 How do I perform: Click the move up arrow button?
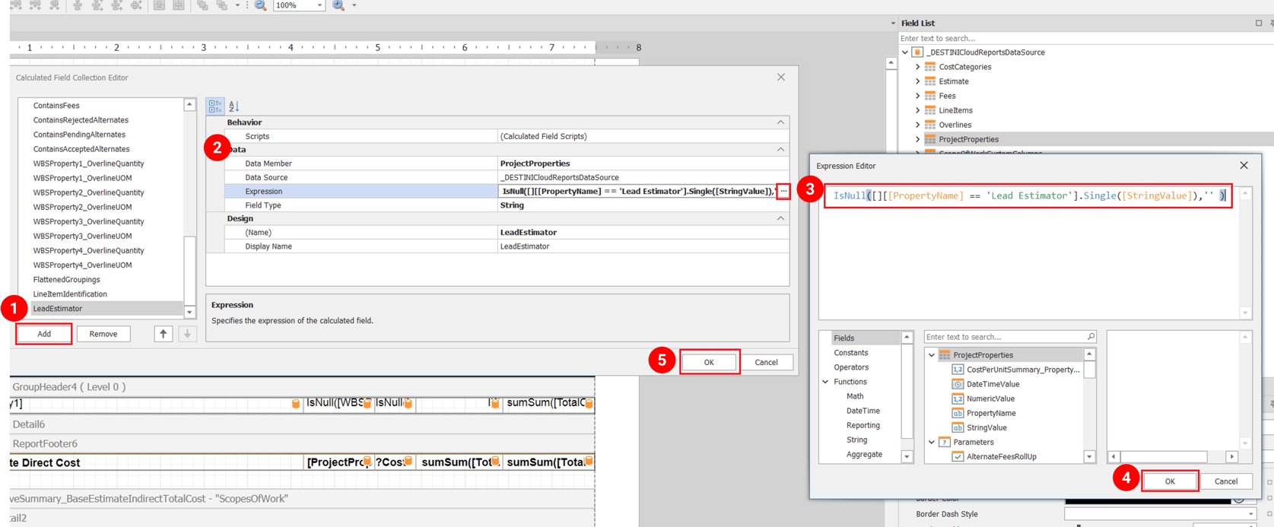(x=163, y=334)
